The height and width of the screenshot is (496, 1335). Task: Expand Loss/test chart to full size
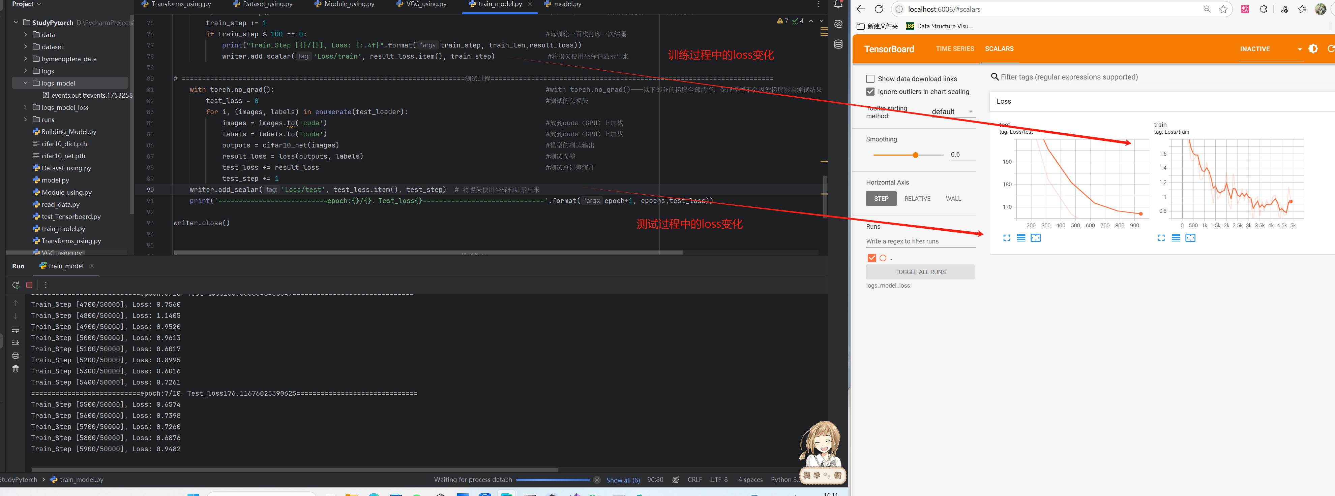click(1006, 238)
